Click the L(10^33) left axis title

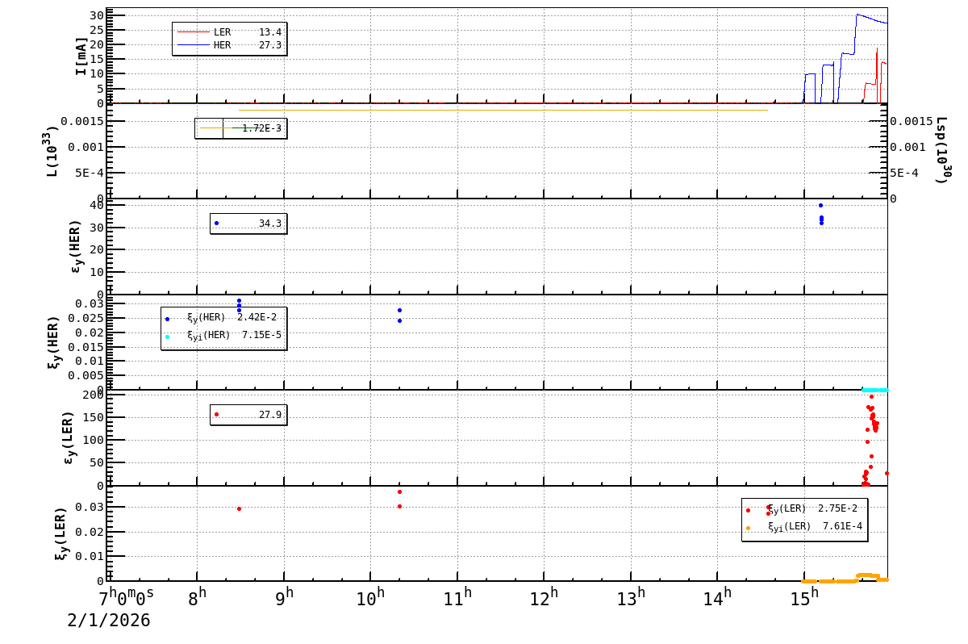point(52,151)
